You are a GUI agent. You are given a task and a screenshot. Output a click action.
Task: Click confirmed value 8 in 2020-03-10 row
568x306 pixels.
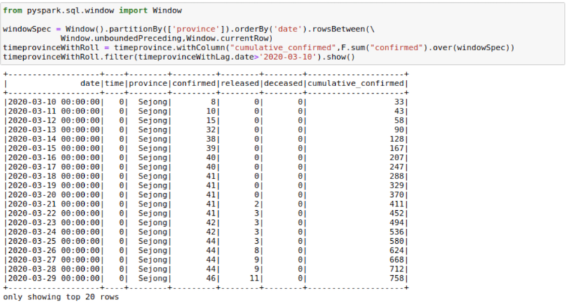(213, 102)
